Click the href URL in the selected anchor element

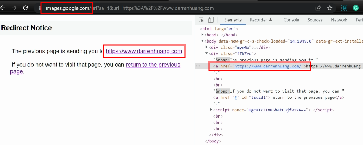267,66
